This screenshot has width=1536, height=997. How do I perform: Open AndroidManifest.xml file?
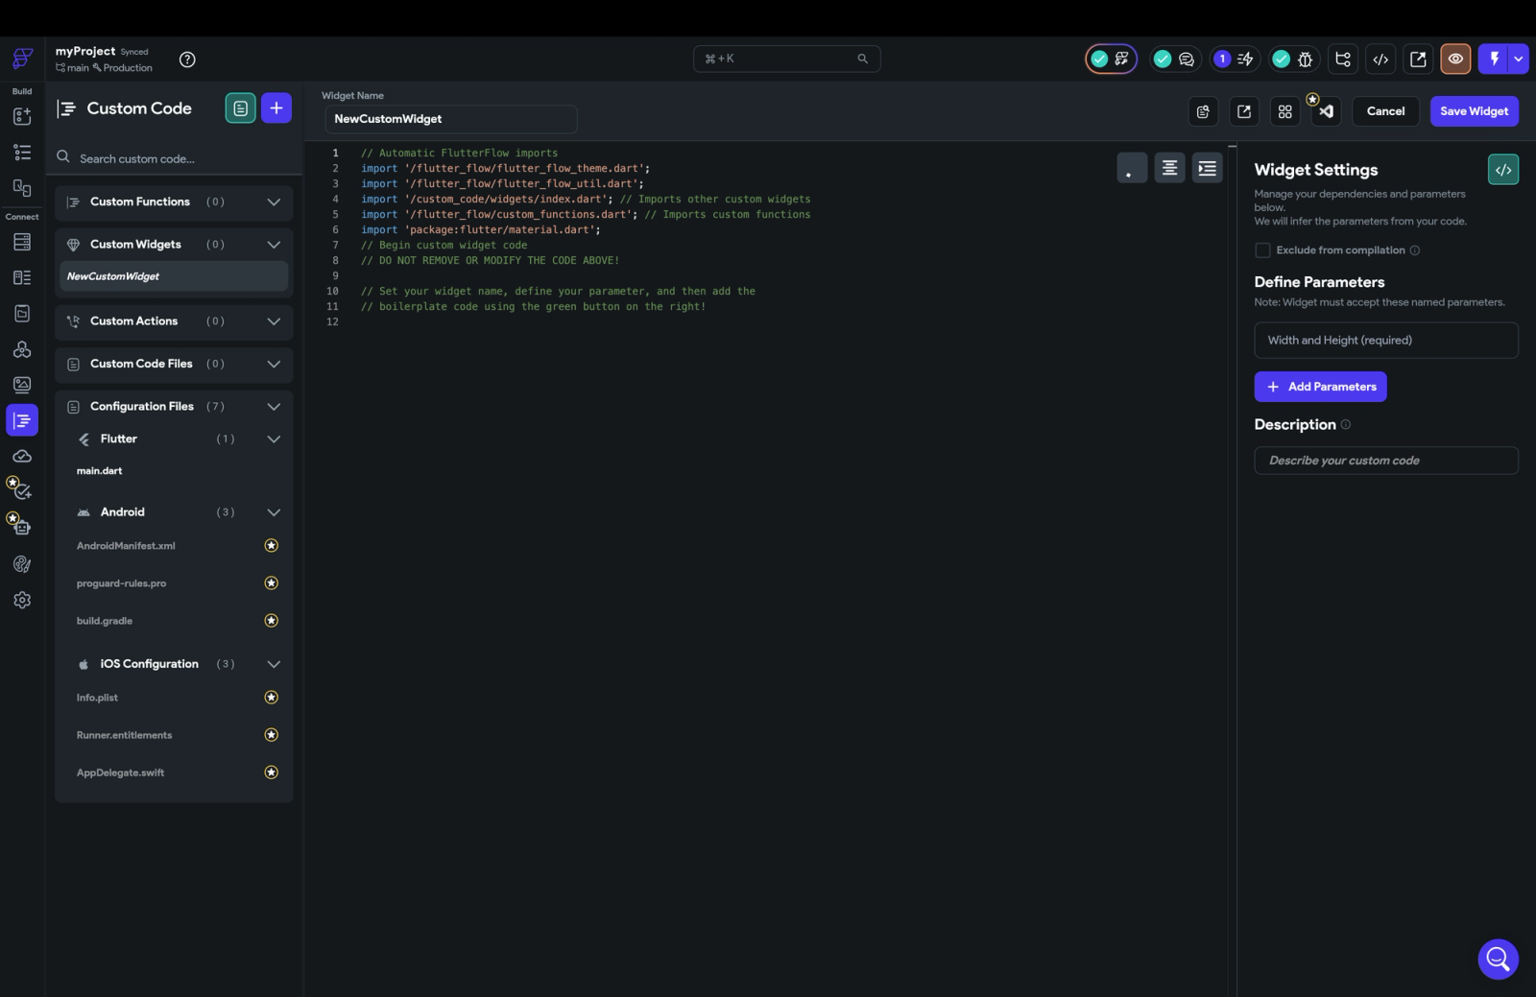click(x=126, y=546)
